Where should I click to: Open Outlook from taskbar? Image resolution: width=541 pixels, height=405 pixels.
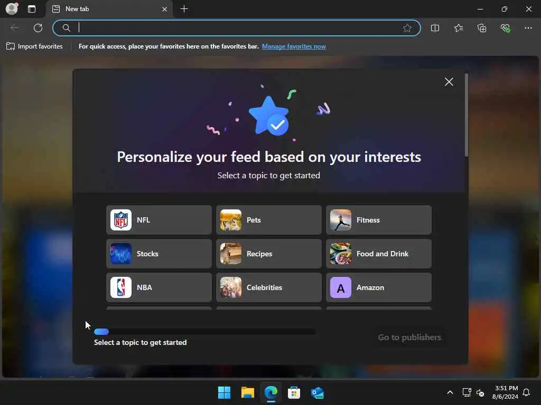coord(317,392)
